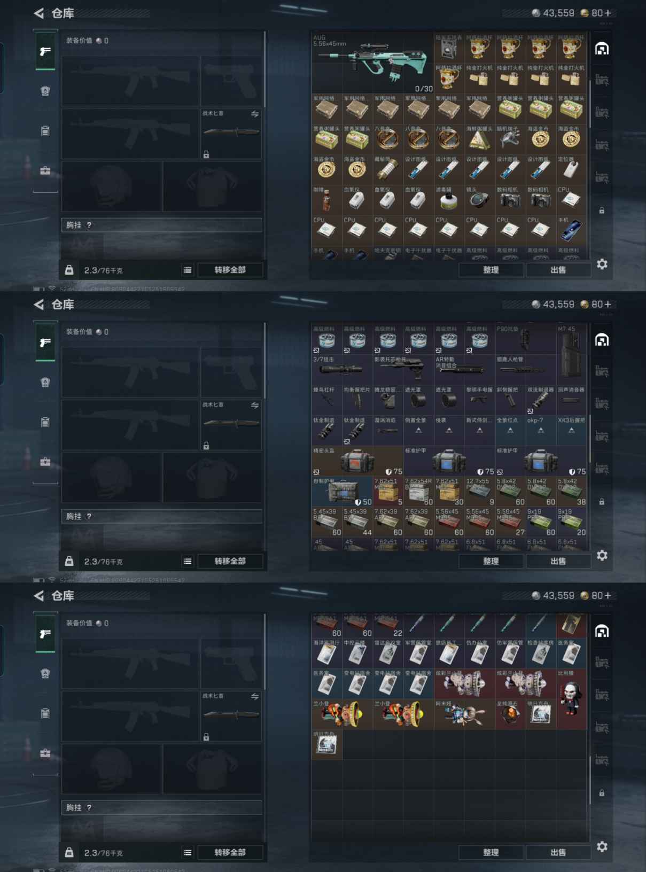This screenshot has width=646, height=872.
Task: Pick the 12.7x55 ammo box
Action: click(479, 492)
